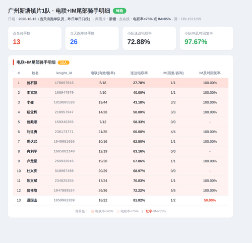Select rider name 温国山
The image size is (252, 243).
point(32,200)
